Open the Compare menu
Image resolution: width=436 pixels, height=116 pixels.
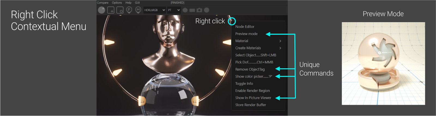tap(103, 3)
